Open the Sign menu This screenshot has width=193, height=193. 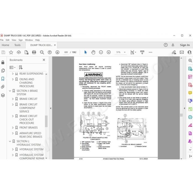click(21, 40)
